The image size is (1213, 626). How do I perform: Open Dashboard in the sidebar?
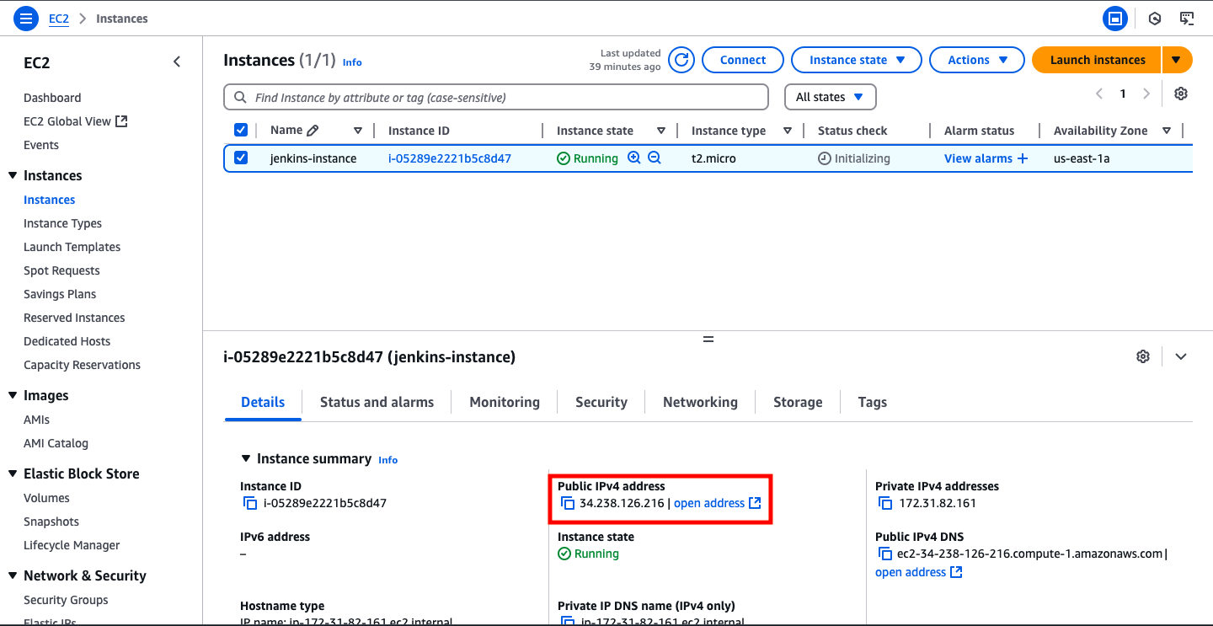[x=52, y=98]
